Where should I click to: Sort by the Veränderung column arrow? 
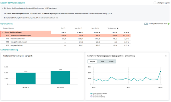click(118, 28)
